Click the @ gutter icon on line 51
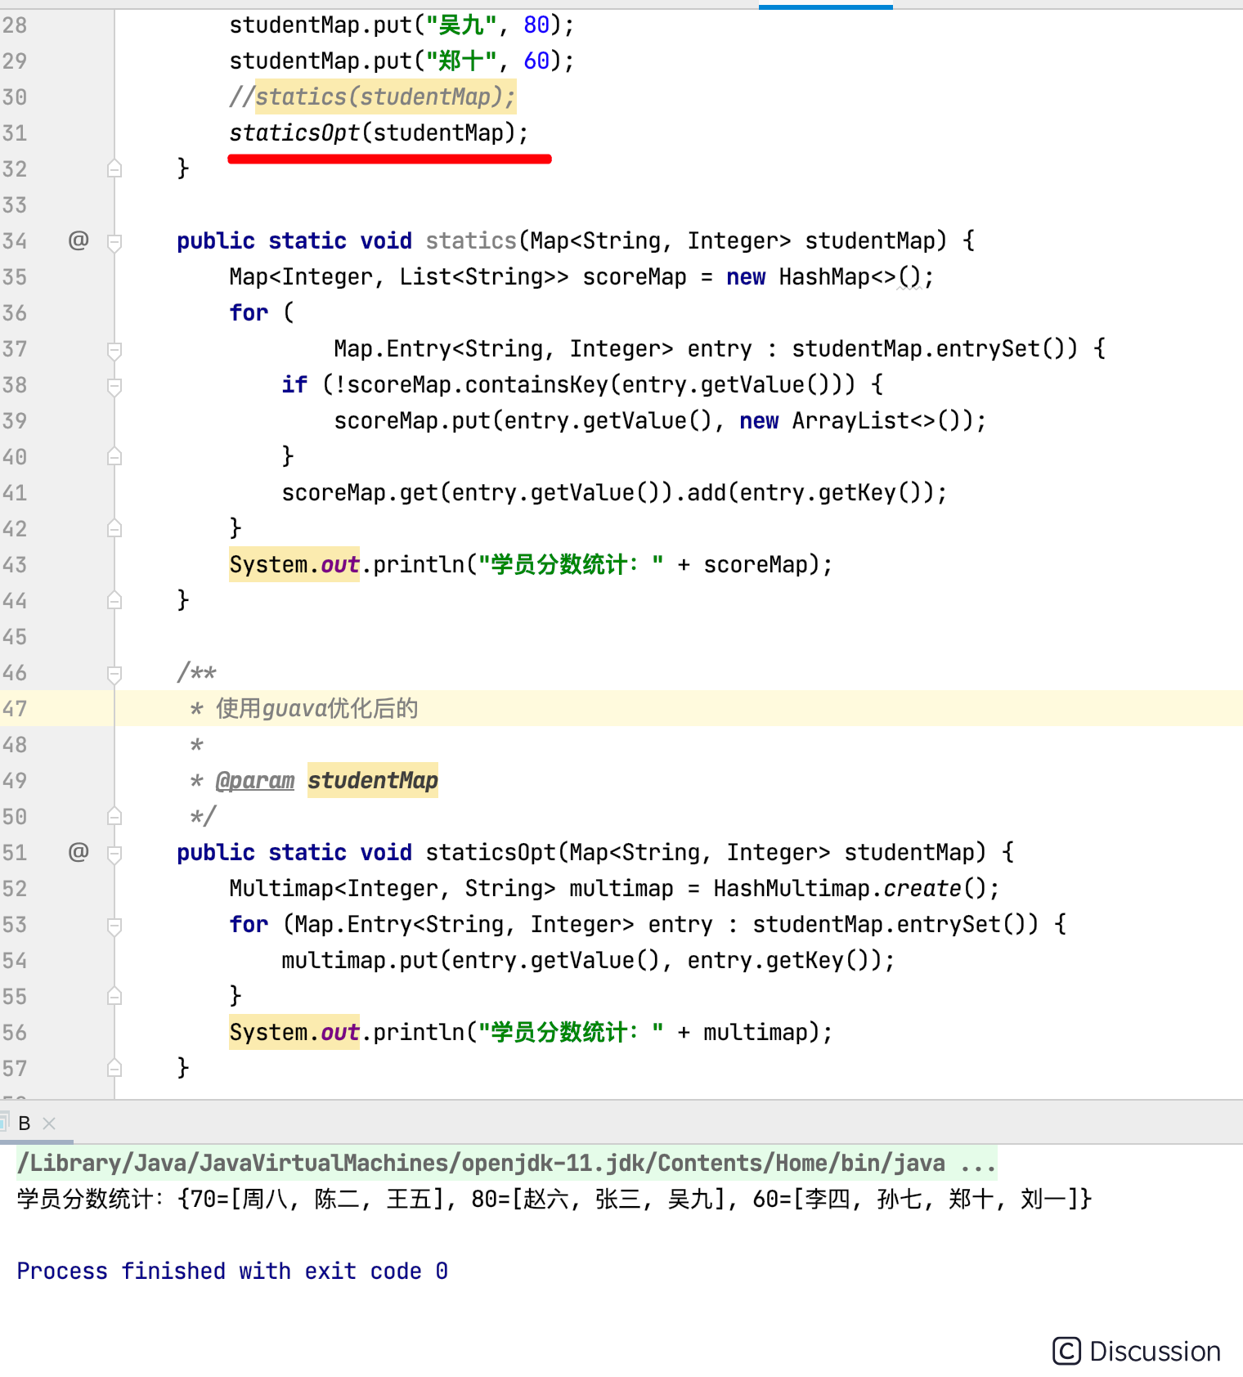This screenshot has width=1243, height=1377. [79, 852]
